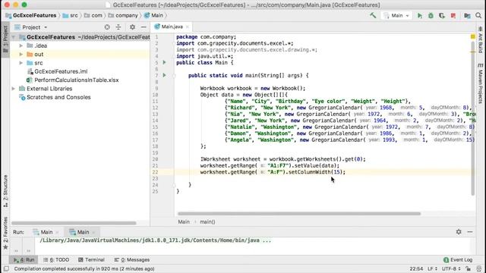Click the run gutter arrow beside class Main
This screenshot has height=273, width=486.
164,62
